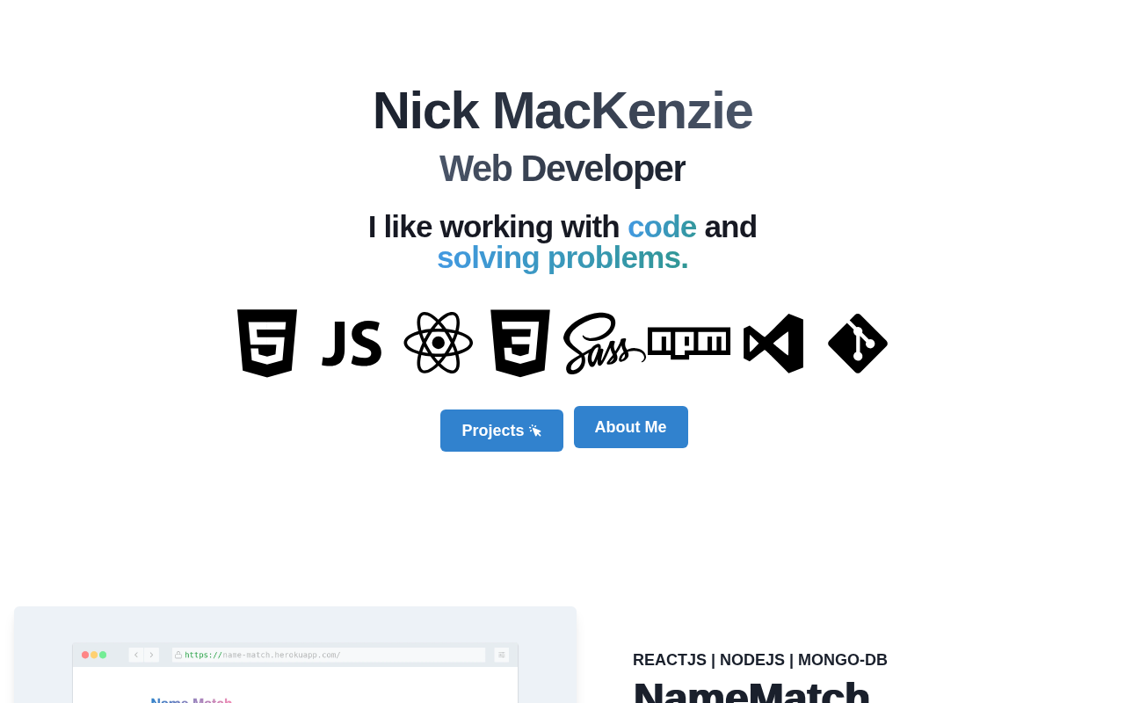Click the CSS3 shield logo icon
Screen dimensions: 1125x703
tap(520, 344)
